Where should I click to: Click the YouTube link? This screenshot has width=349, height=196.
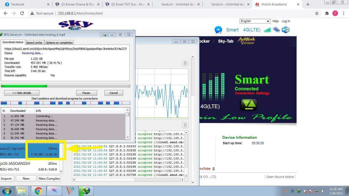(x=205, y=169)
